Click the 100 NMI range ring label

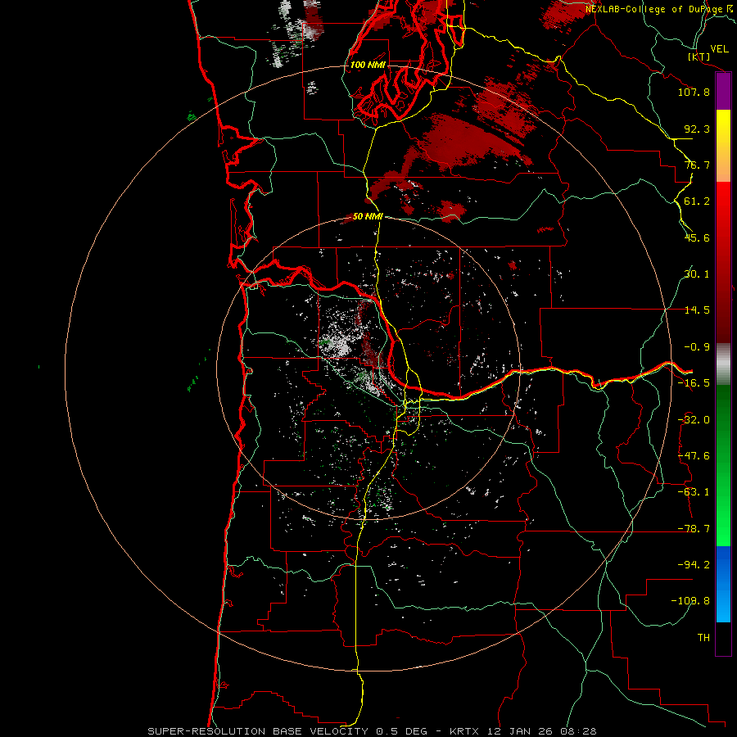pyautogui.click(x=368, y=65)
